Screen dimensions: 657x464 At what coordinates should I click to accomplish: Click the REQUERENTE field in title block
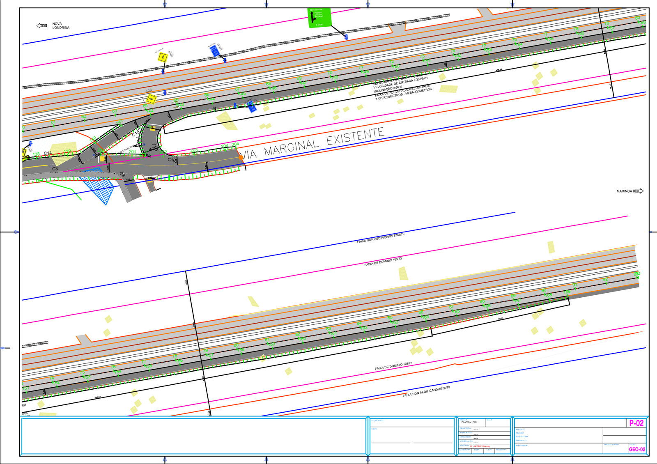[377, 420]
